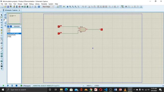This screenshot has height=92, width=164.
Task: Select the 2D Graphics Box tool
Action: [2, 54]
